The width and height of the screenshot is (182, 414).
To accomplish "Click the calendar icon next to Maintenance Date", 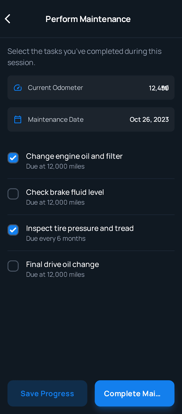I will click(18, 119).
